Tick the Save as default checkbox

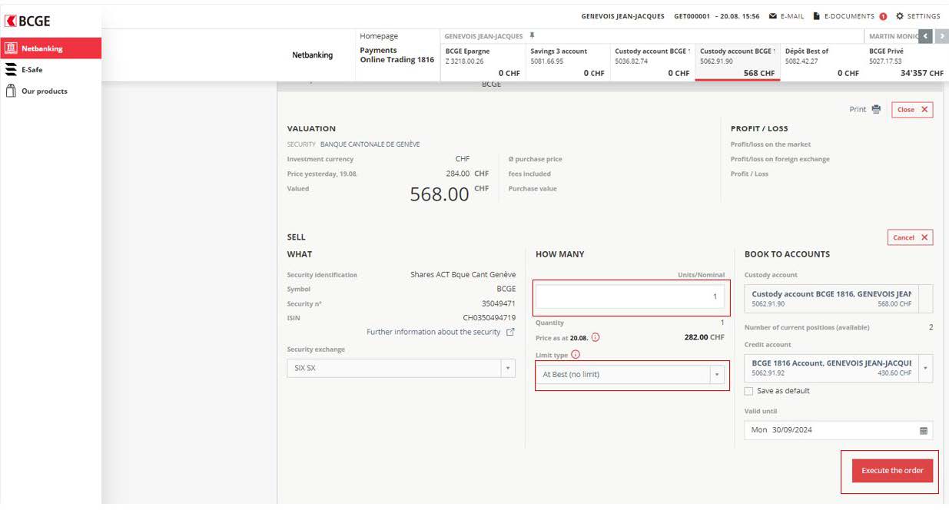(748, 391)
